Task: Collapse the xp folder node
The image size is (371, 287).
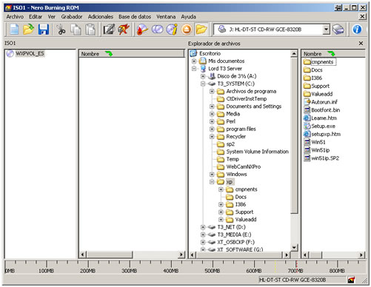Action: pos(212,182)
